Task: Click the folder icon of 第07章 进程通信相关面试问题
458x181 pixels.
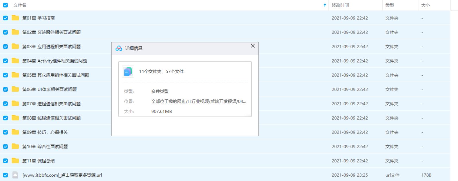Action: pyautogui.click(x=15, y=103)
